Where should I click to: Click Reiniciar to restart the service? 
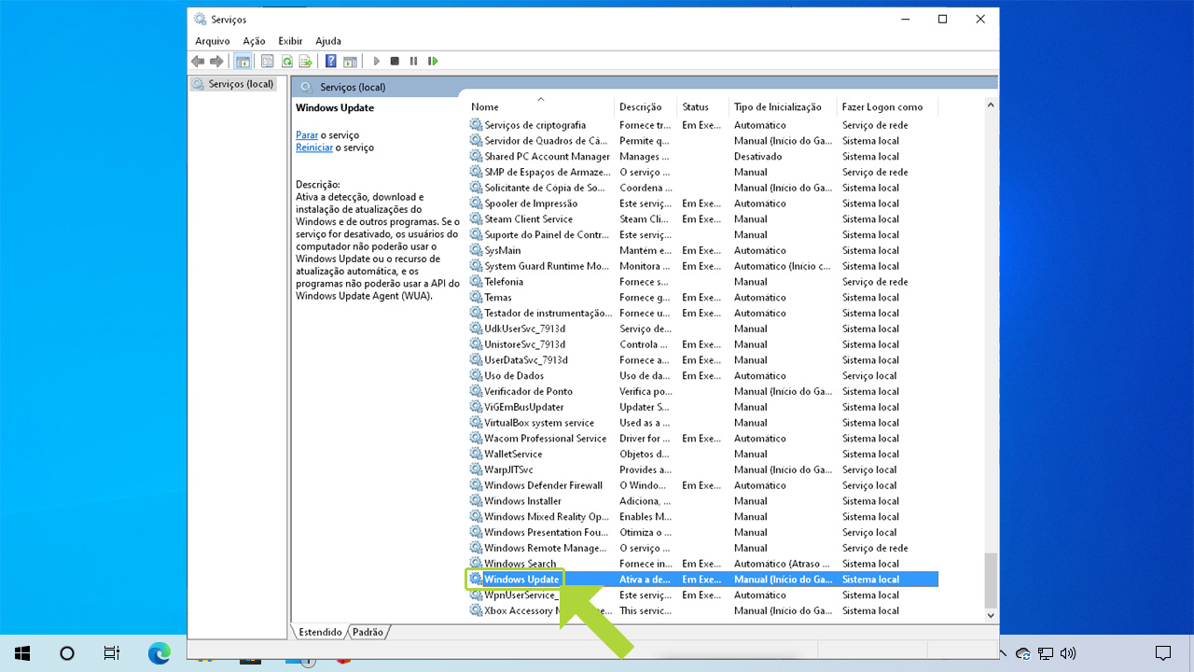pyautogui.click(x=314, y=147)
